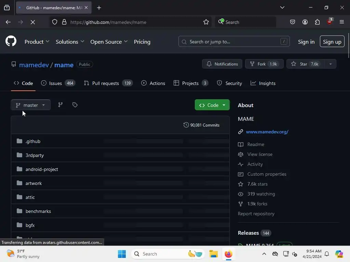The image size is (350, 262).
Task: Open the Security tab
Action: pyautogui.click(x=229, y=83)
